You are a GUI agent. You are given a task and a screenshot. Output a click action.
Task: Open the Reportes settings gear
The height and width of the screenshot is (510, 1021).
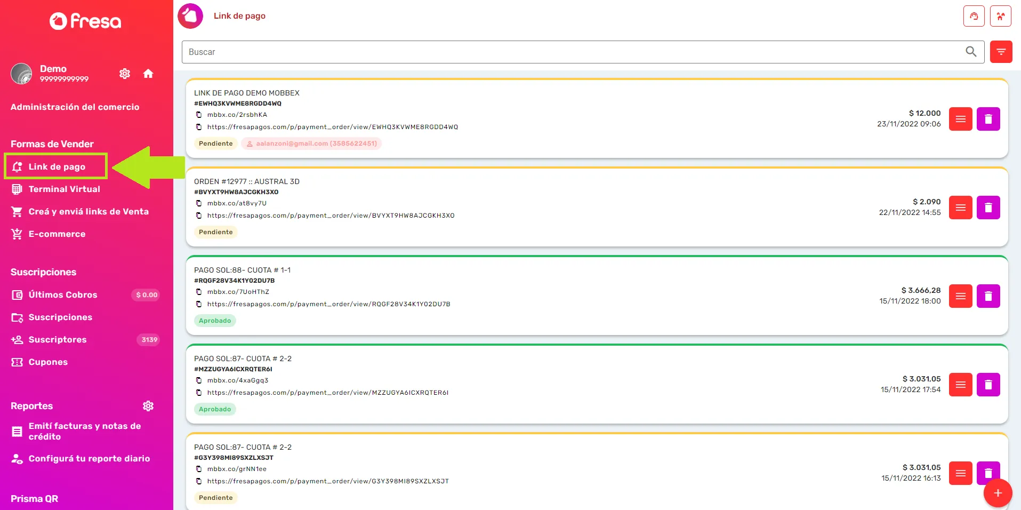(x=148, y=406)
